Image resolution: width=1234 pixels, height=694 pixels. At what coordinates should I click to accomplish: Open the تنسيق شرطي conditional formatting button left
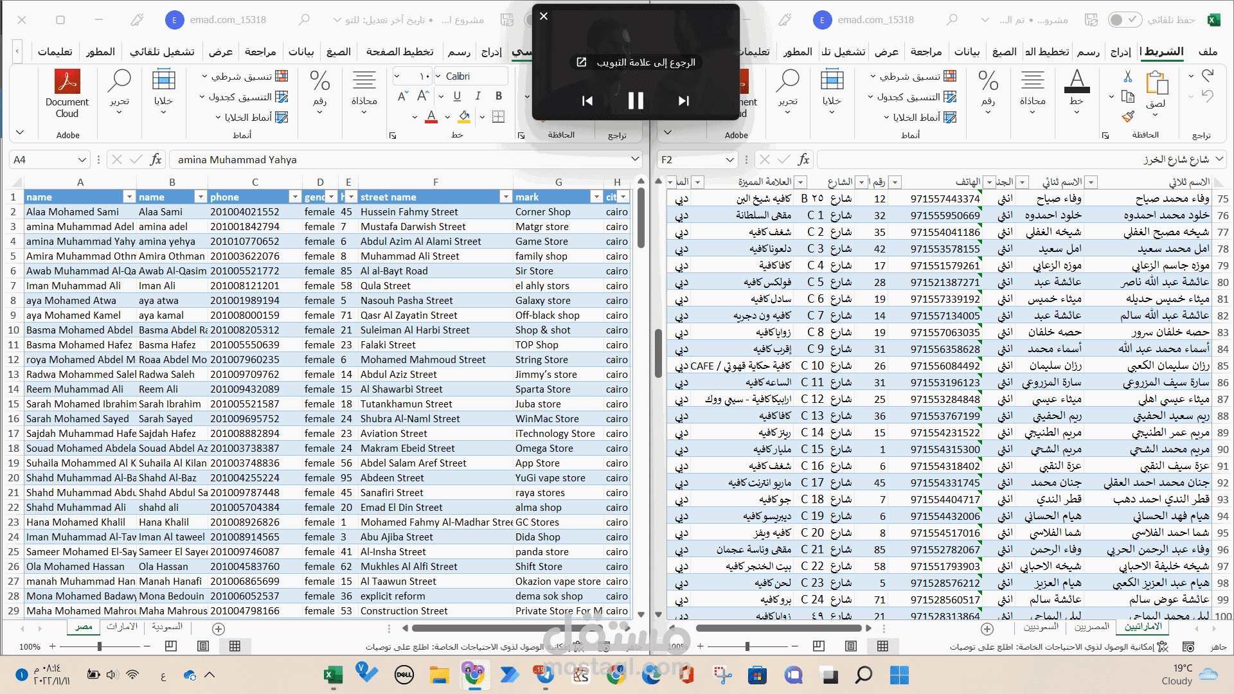click(245, 76)
